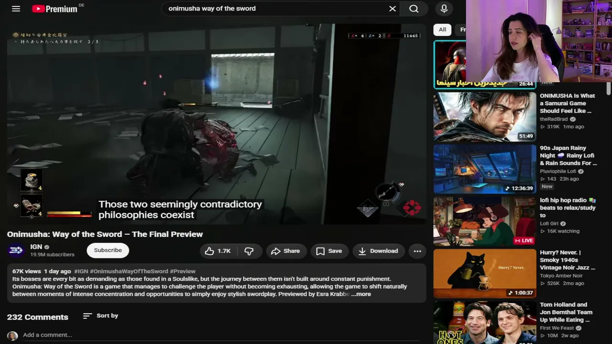Open title 'Hurry? Never. | Smoky 1940s'

[x=568, y=260]
